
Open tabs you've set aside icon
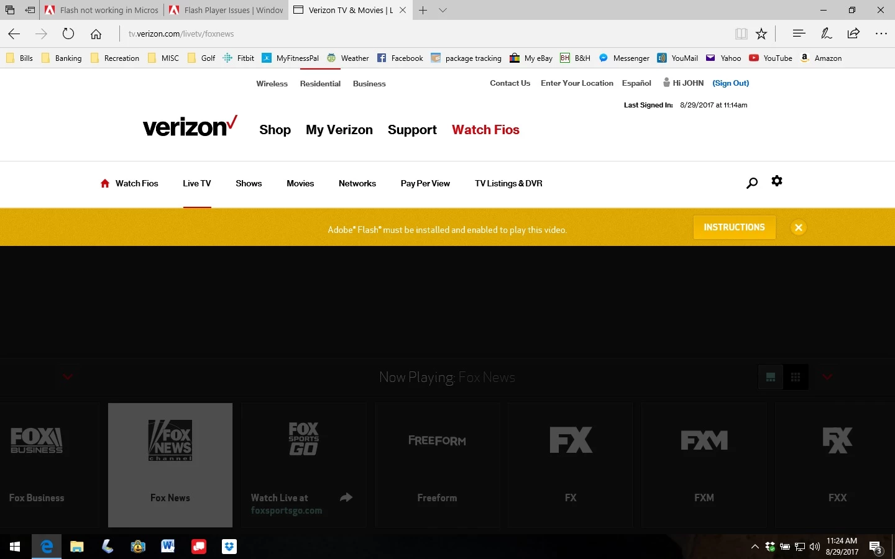9,10
